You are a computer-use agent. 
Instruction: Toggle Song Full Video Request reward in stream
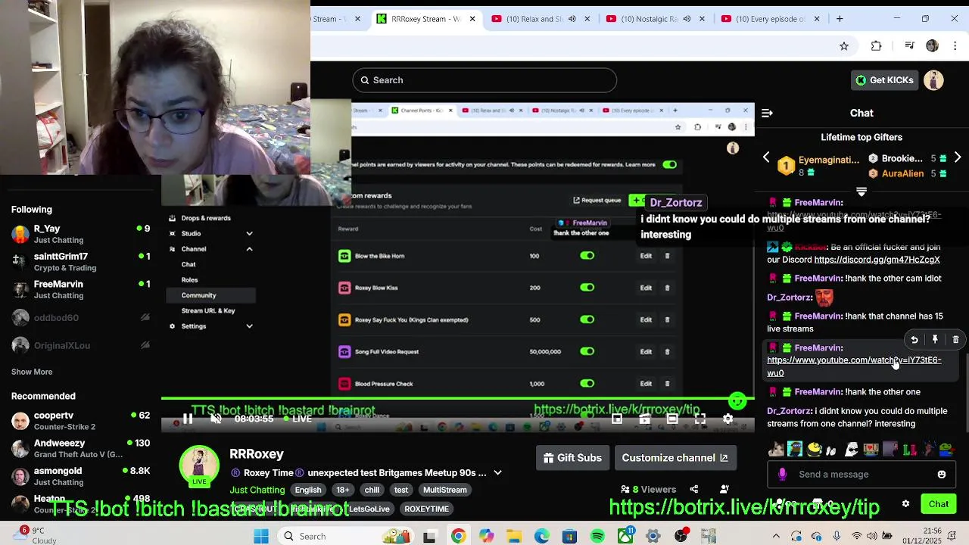pos(587,351)
